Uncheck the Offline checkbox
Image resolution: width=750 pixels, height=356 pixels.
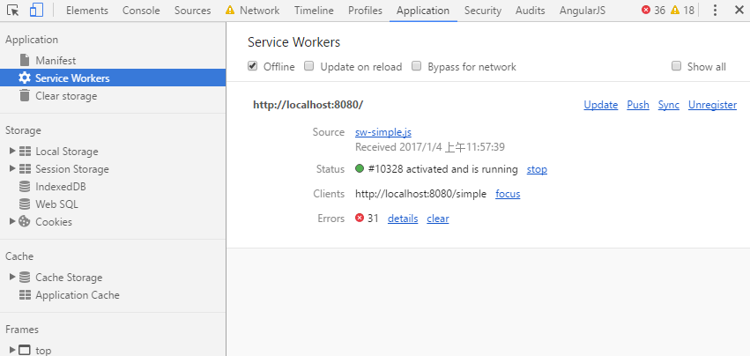tap(253, 66)
